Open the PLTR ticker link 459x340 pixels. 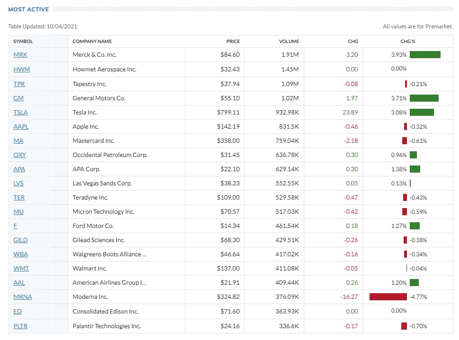(x=20, y=326)
